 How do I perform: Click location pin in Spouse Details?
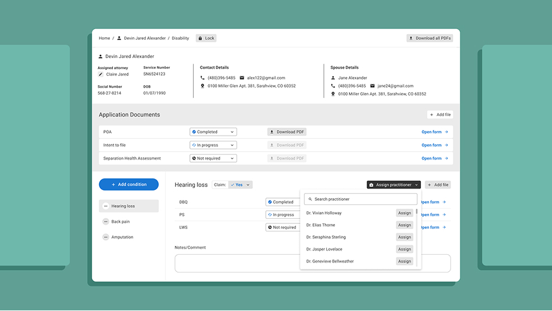333,94
